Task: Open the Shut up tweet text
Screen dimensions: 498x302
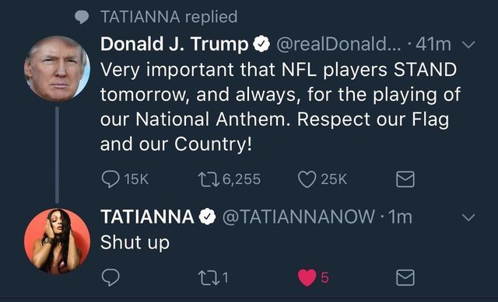Action: coord(135,243)
